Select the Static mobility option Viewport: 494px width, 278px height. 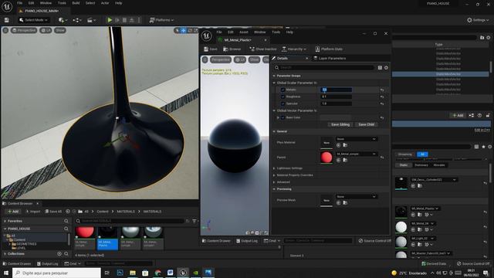point(404,165)
